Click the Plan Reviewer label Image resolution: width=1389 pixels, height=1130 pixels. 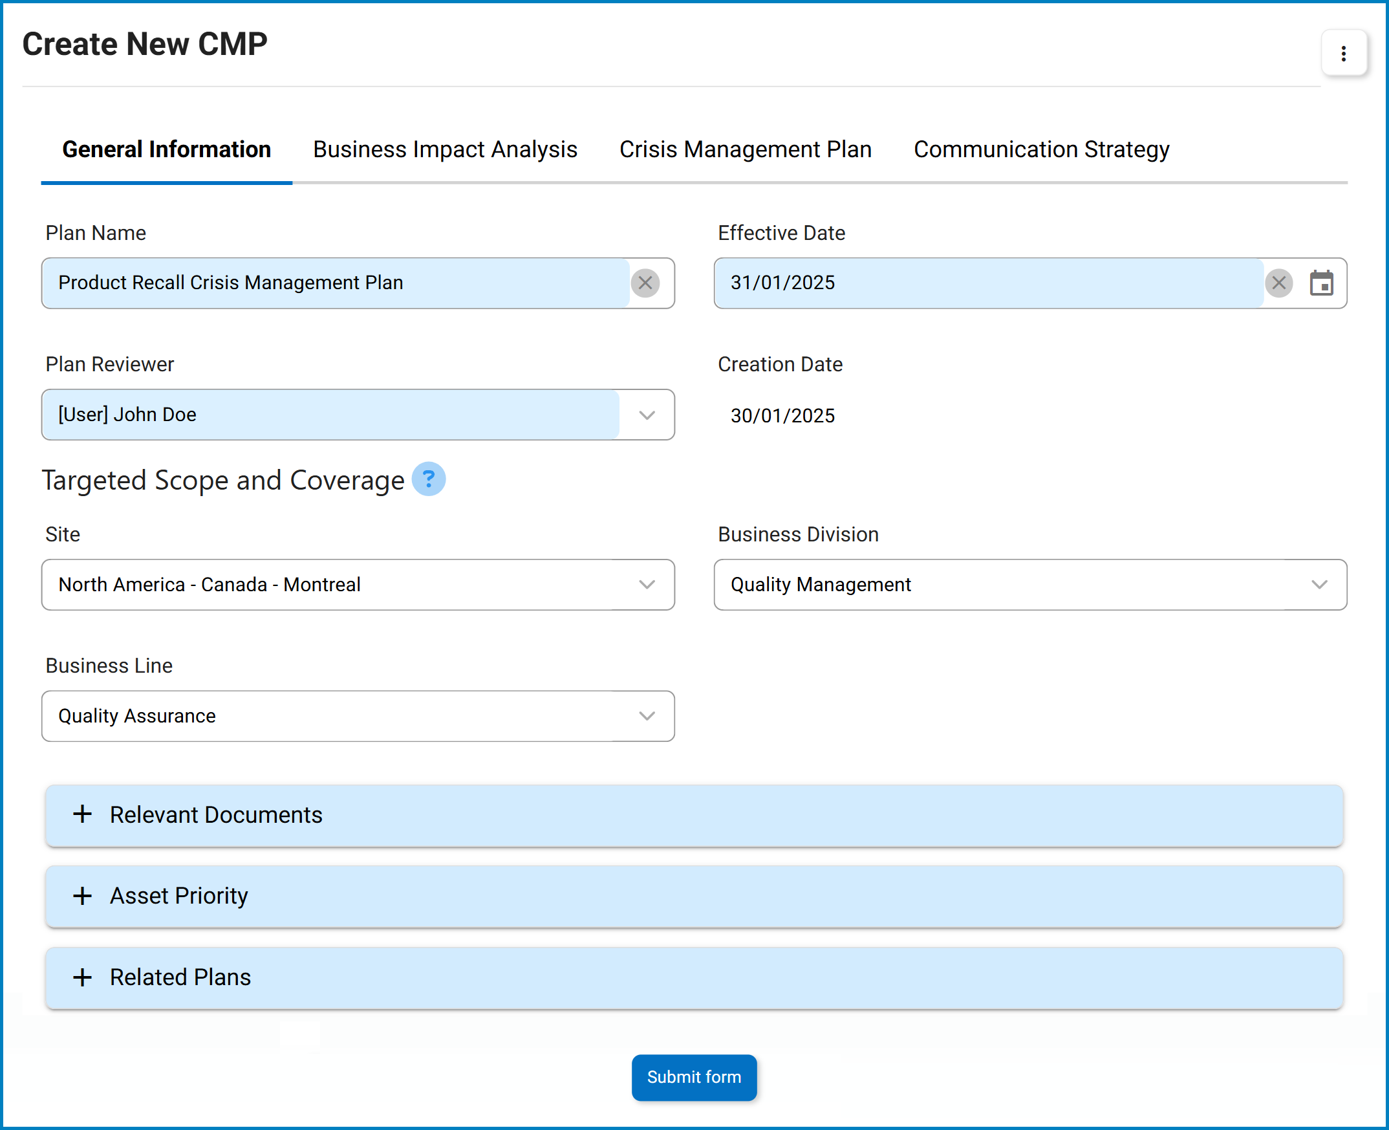pos(110,365)
